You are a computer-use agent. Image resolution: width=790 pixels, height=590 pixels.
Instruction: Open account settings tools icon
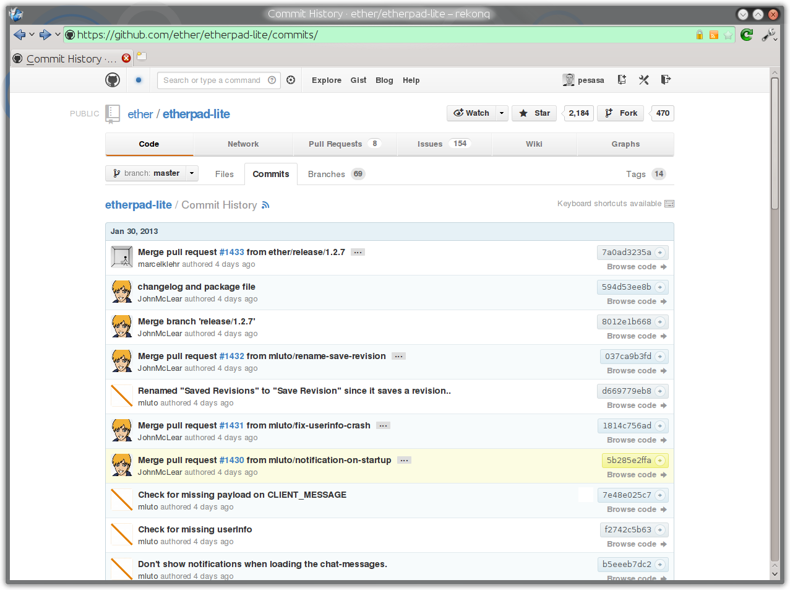tap(644, 79)
